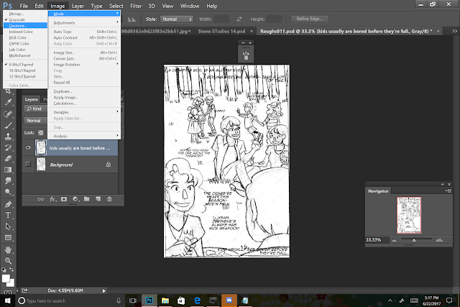Create a new layer group
Image resolution: width=460 pixels, height=307 pixels.
(x=86, y=199)
